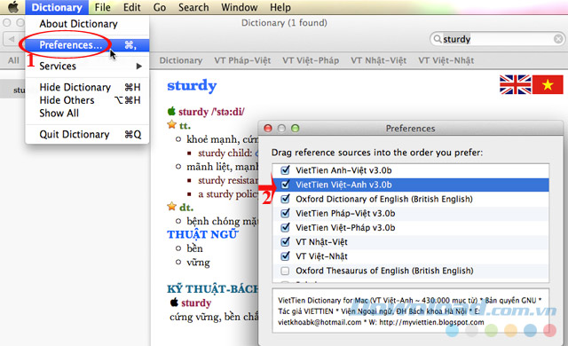
Task: Select VT Nhật-Việt row label
Action: point(321,242)
